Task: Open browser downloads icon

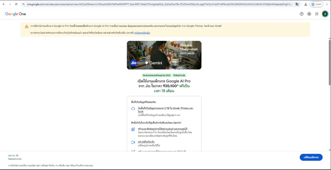Action: (x=306, y=4)
